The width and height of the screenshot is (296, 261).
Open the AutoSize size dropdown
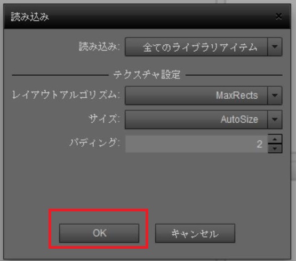[204, 120]
